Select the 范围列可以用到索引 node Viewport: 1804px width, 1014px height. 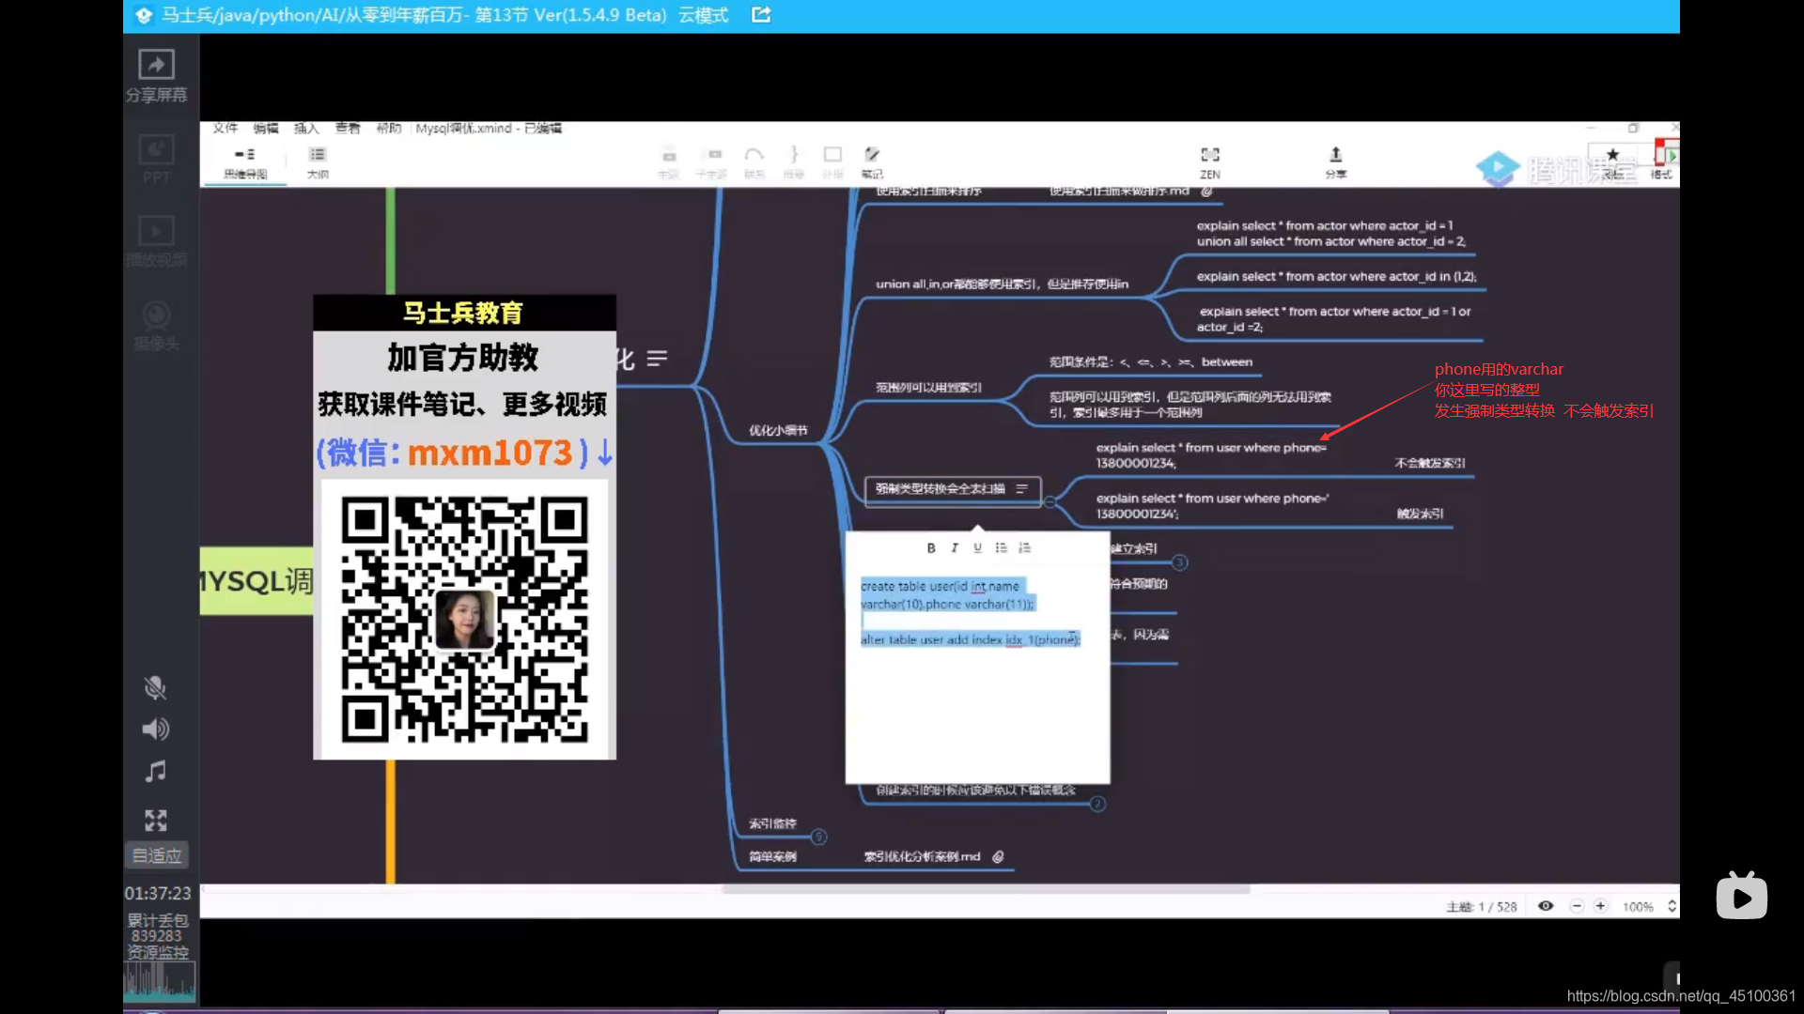click(928, 388)
